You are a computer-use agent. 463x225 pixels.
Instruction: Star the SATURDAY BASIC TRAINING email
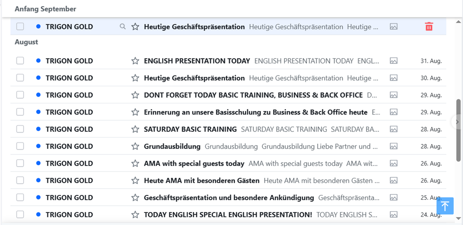coord(135,129)
